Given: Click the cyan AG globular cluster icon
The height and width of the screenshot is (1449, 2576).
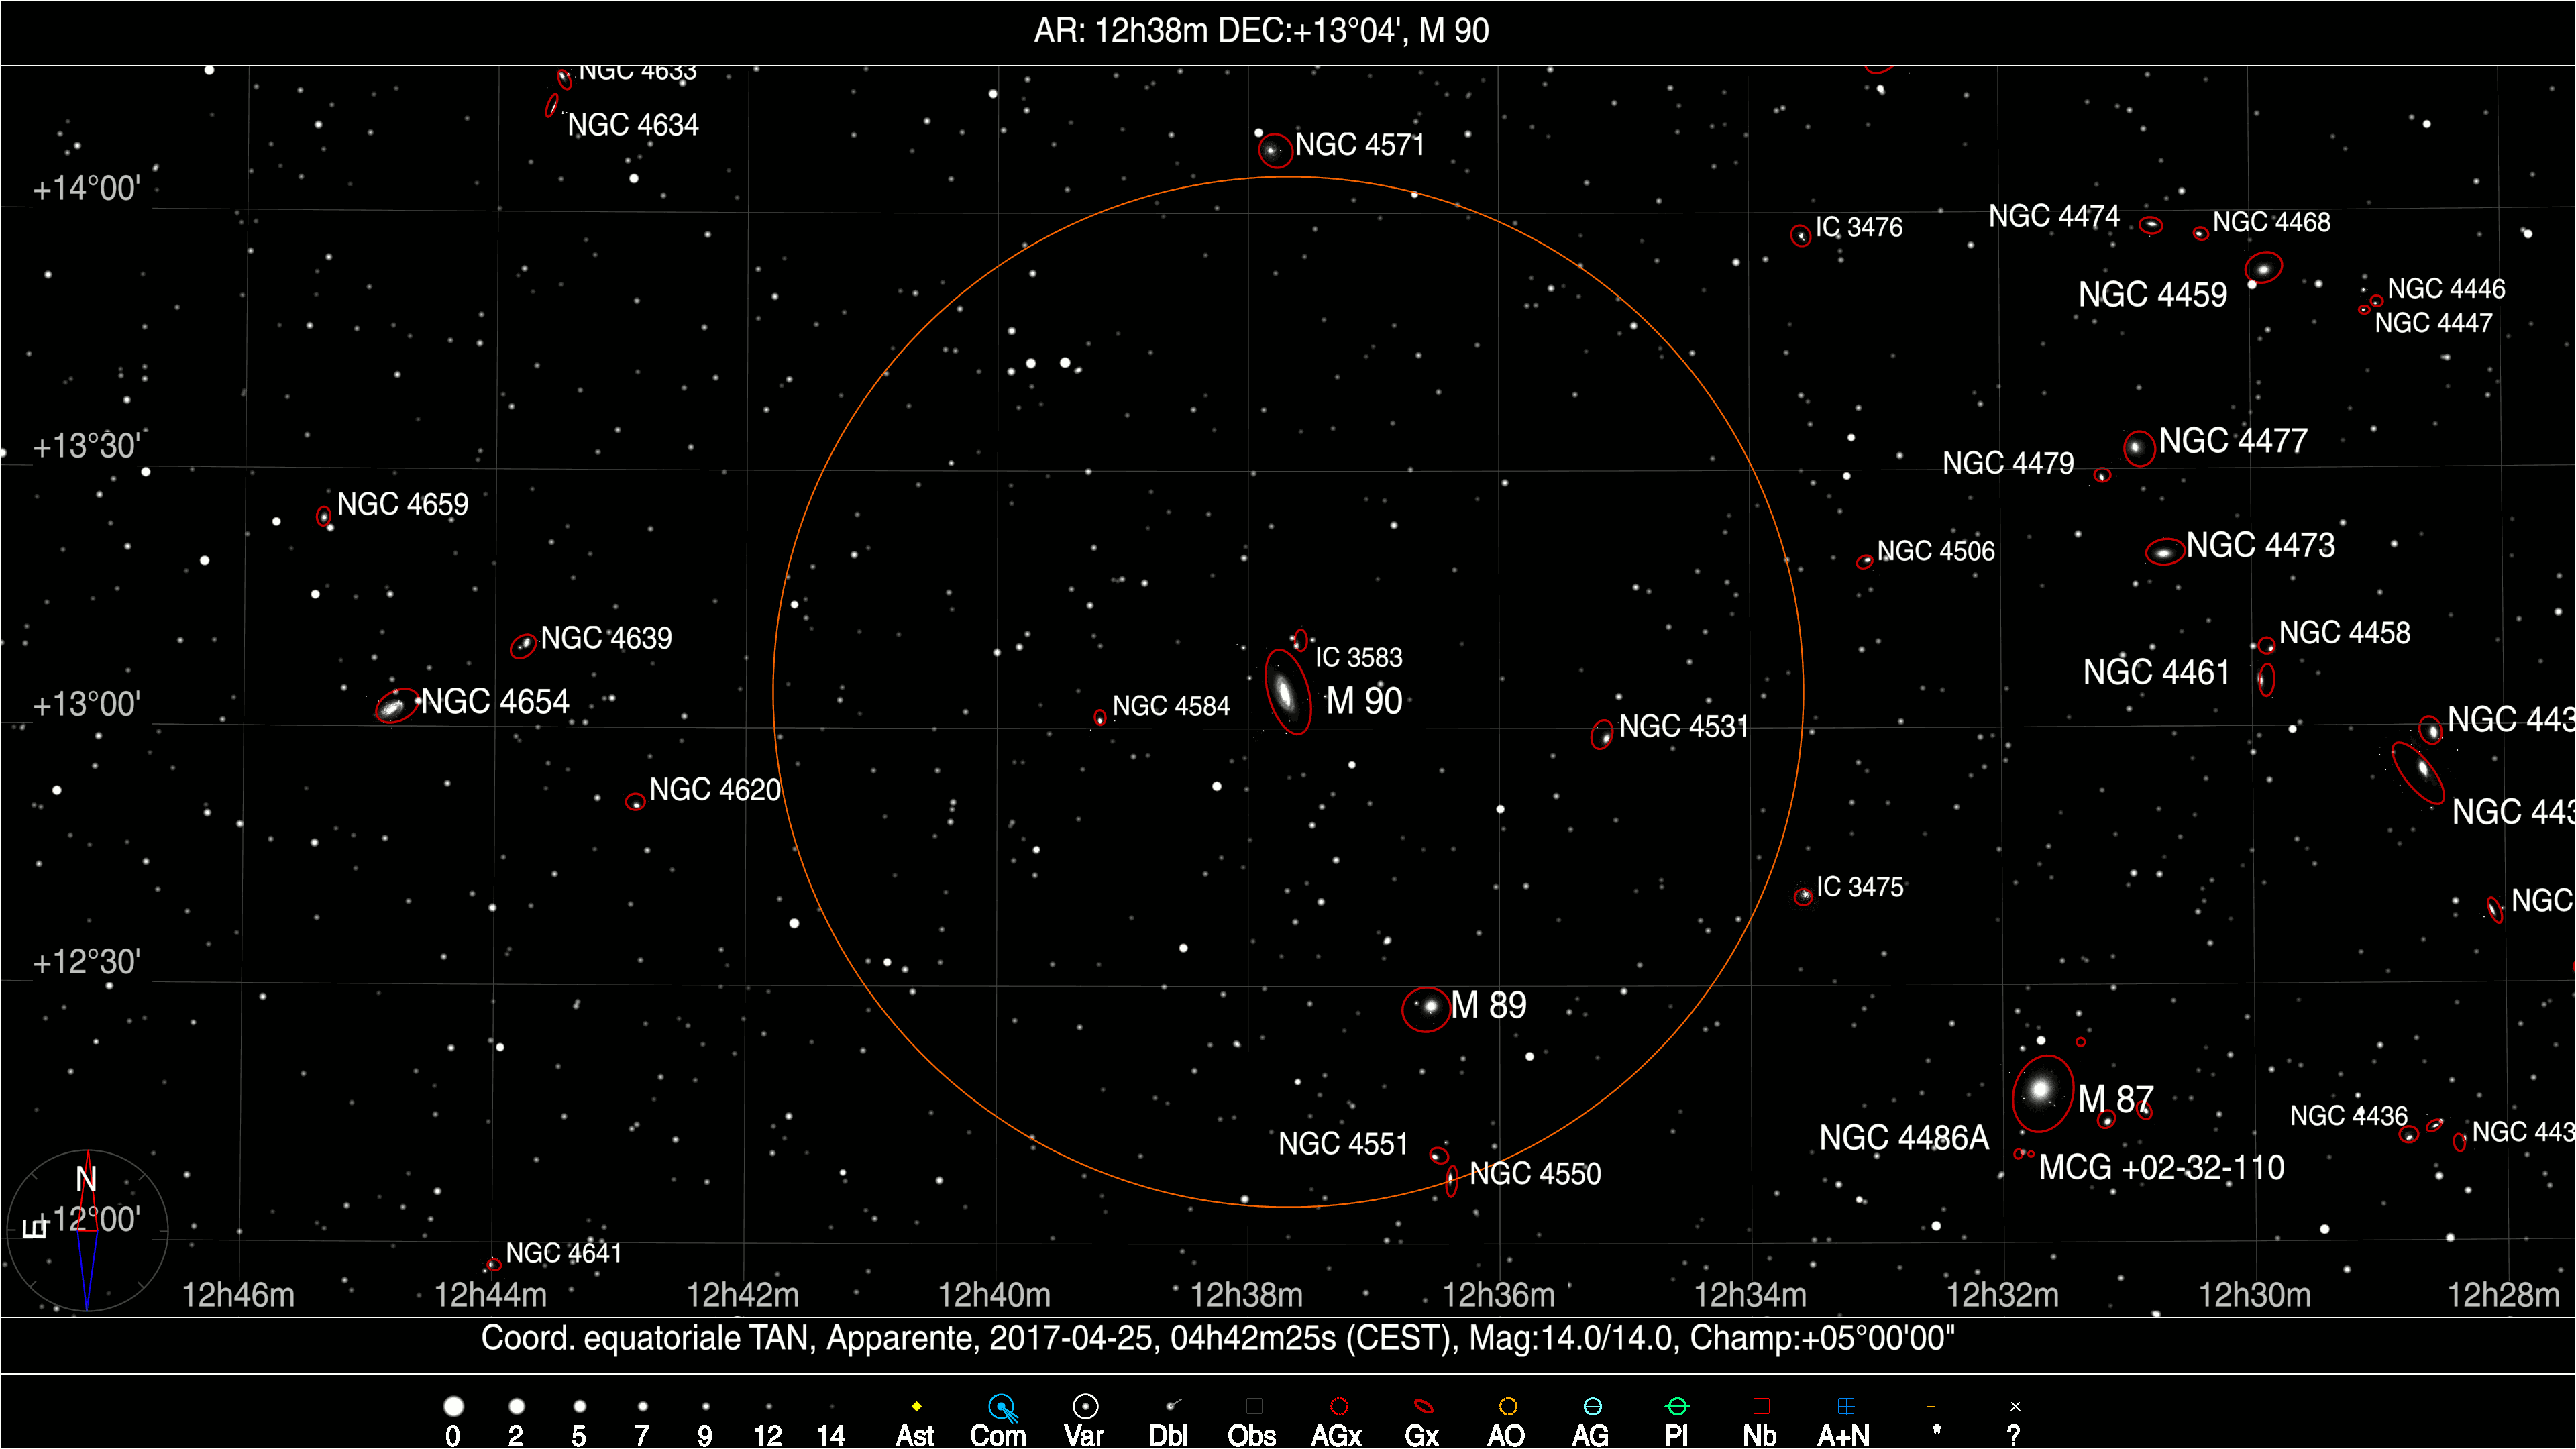Looking at the screenshot, I should click(1592, 1407).
